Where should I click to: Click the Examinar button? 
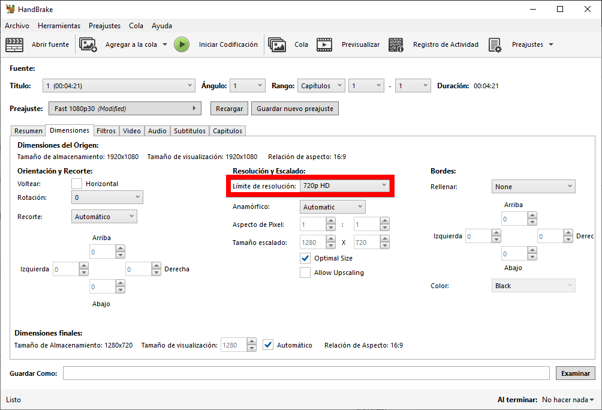point(576,373)
